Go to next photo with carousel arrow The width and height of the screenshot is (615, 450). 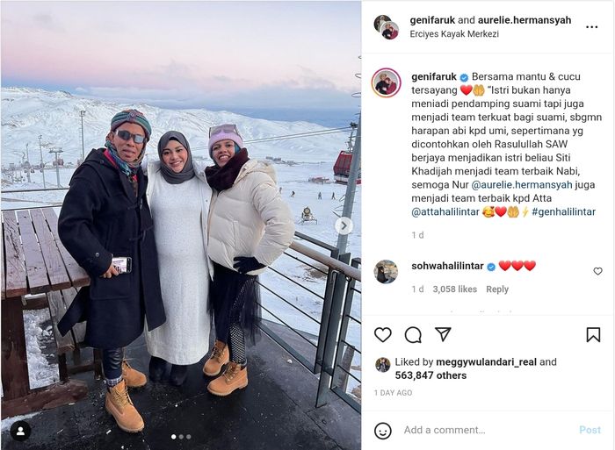(344, 226)
